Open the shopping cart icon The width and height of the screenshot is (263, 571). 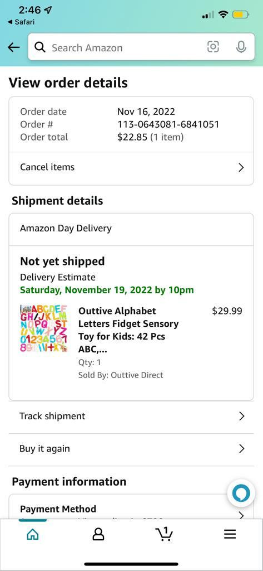tap(164, 534)
